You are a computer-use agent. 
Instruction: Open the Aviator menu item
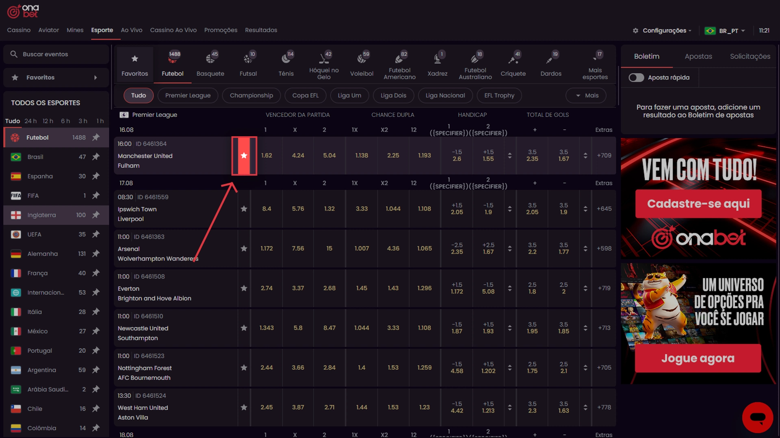click(x=49, y=30)
